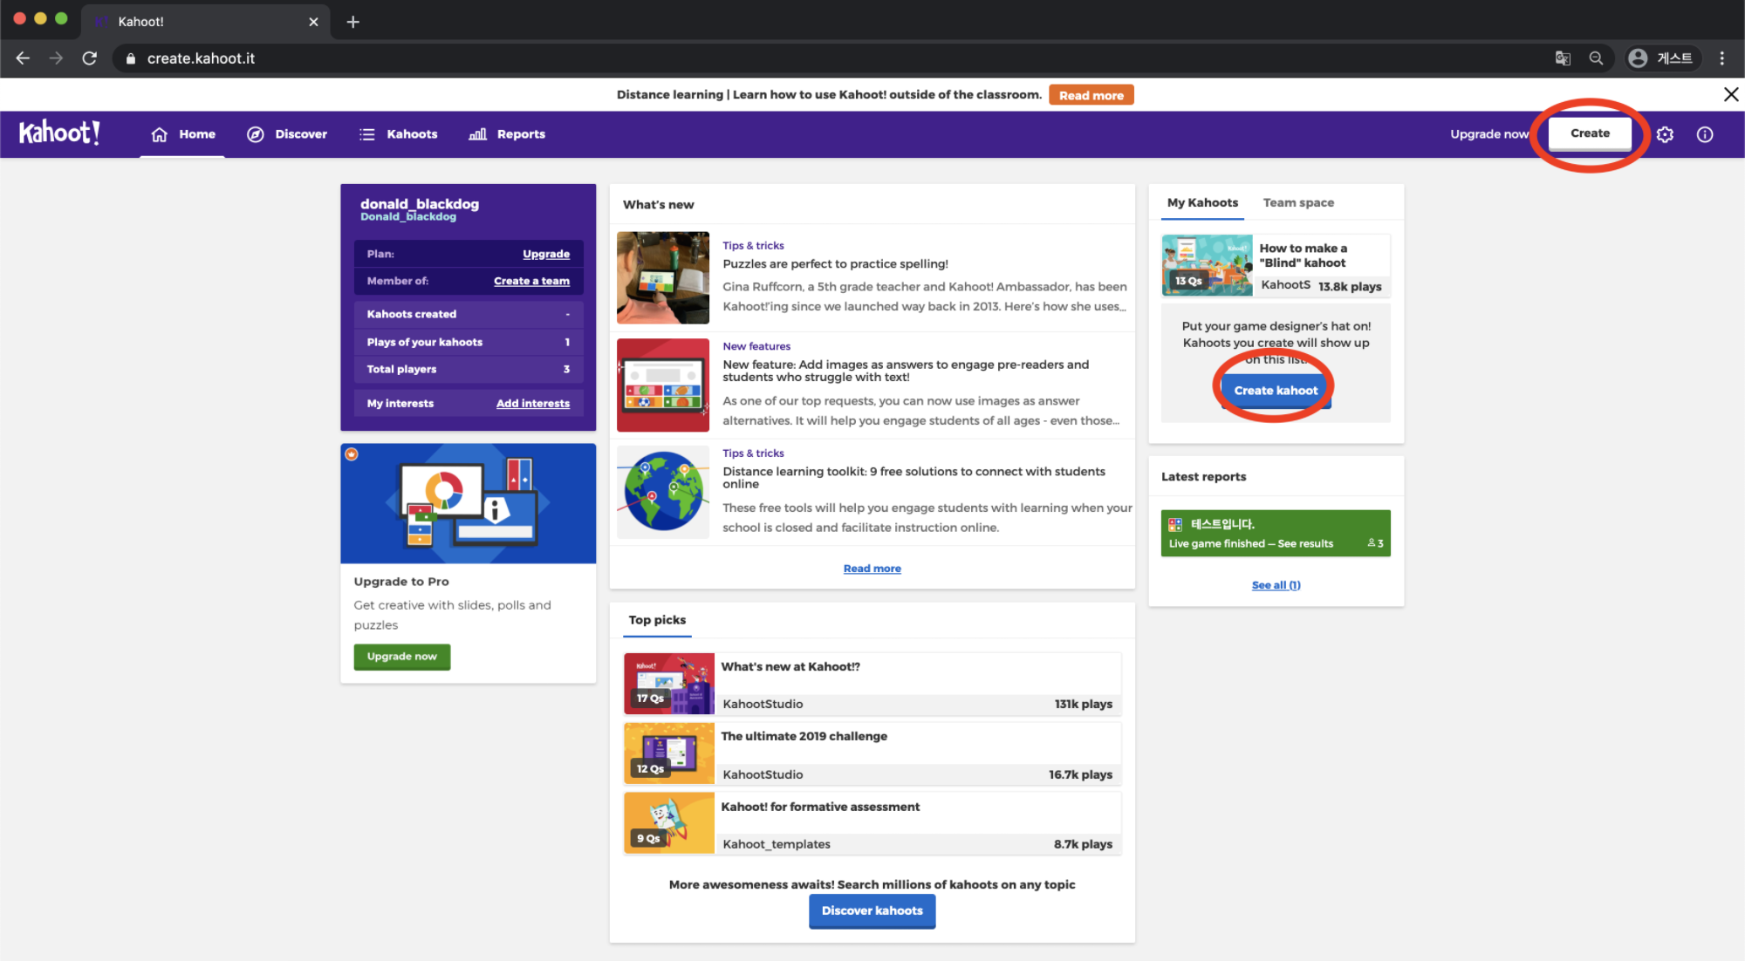Click the blue Create kahoot button
Screen dimensions: 1745x961
[1275, 391]
